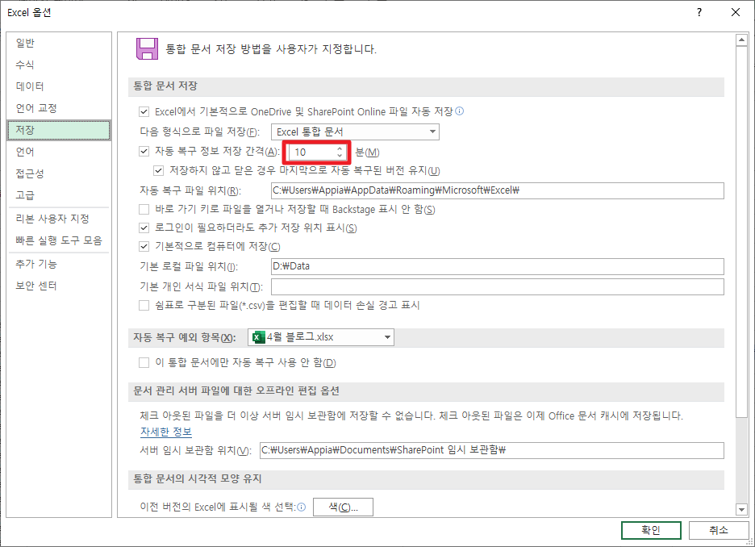
Task: Click the autosave interval minutes field
Action: click(x=312, y=152)
